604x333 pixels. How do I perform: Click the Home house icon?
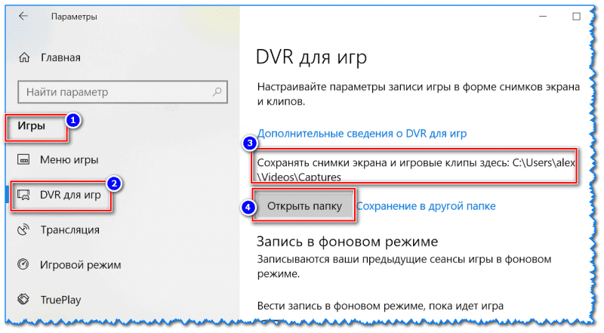point(24,57)
